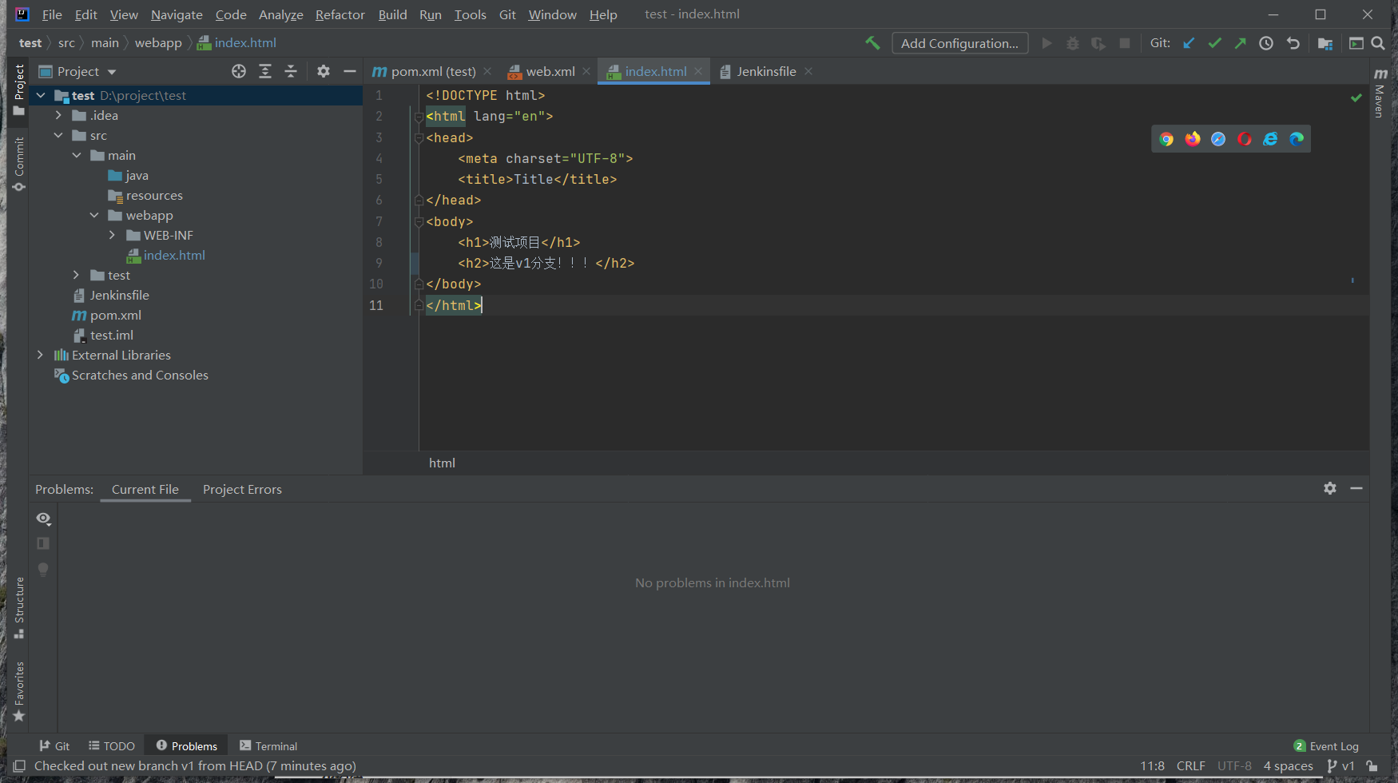Open the TODO tool window
The image size is (1398, 783).
[x=112, y=745]
